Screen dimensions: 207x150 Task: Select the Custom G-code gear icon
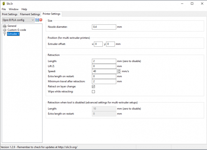pos(5,30)
